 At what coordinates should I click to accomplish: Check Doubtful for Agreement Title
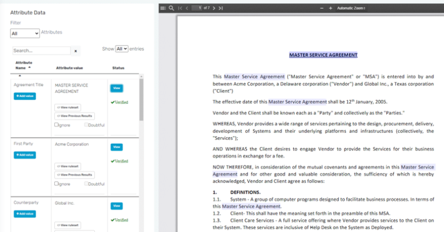(x=87, y=125)
